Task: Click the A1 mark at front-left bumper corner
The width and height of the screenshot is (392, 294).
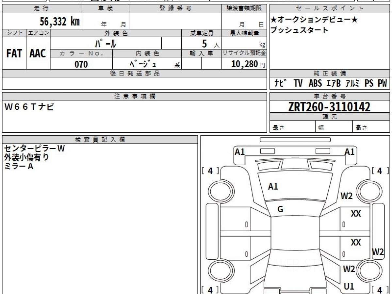Action: 240,152
